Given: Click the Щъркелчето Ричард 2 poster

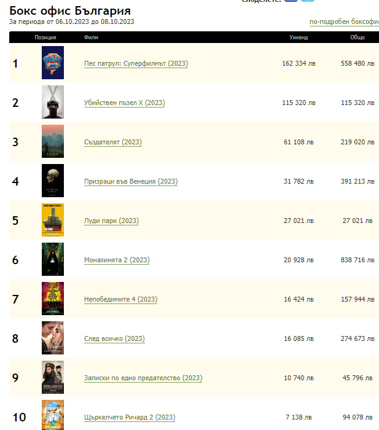Looking at the screenshot, I should point(52,415).
